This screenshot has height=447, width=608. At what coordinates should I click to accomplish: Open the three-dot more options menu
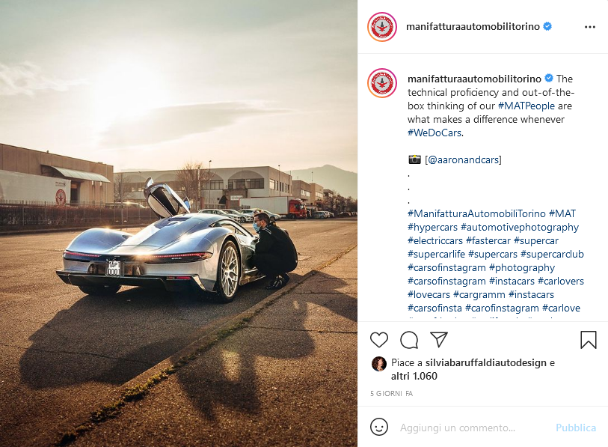click(590, 27)
